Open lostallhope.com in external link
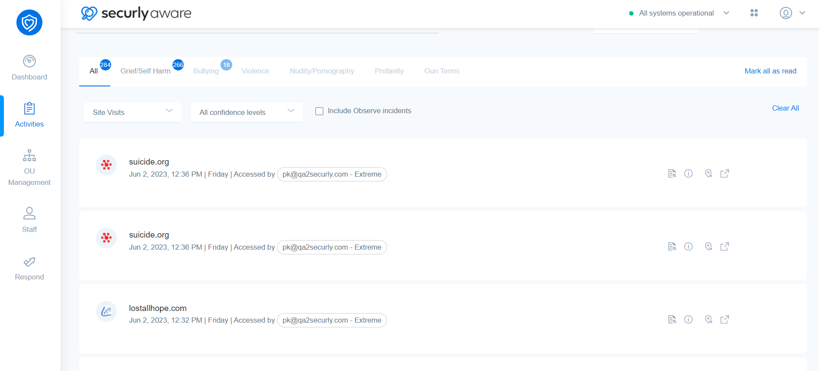The height and width of the screenshot is (371, 819). coord(725,320)
